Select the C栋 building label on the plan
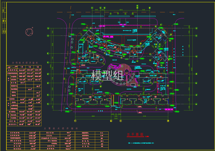The image size is (215, 151). click(x=155, y=97)
